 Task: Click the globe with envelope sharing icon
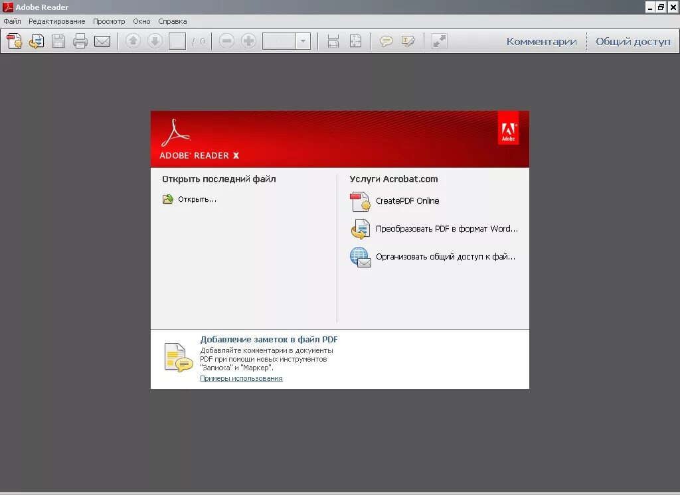pyautogui.click(x=361, y=257)
